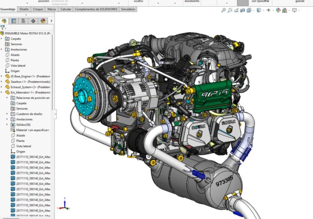This screenshot has width=313, height=219.
Task: Click Section View icon
Action: coord(242,10)
